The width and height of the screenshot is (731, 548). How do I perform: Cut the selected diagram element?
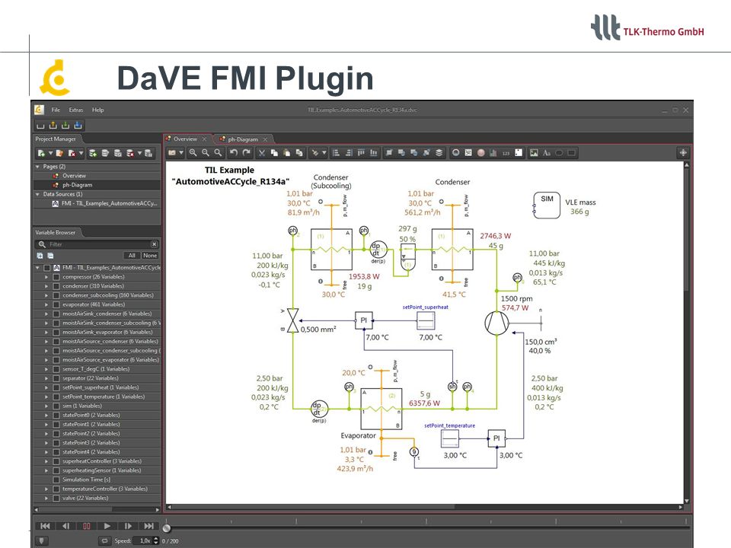[x=262, y=153]
